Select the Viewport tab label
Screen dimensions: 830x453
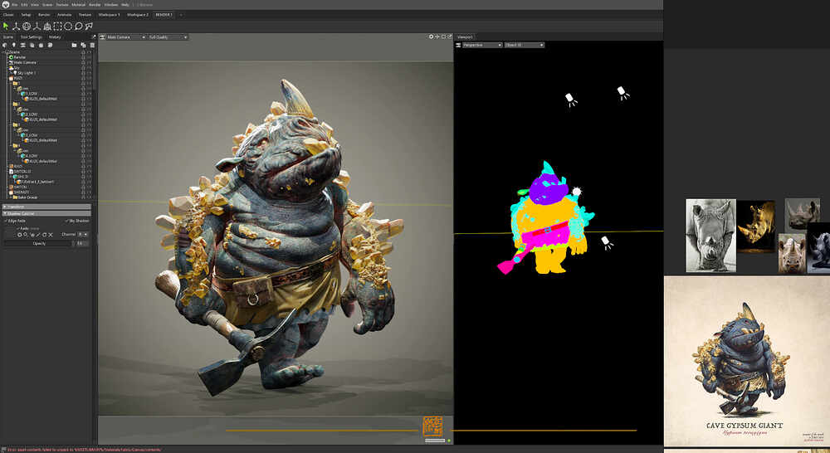point(465,37)
